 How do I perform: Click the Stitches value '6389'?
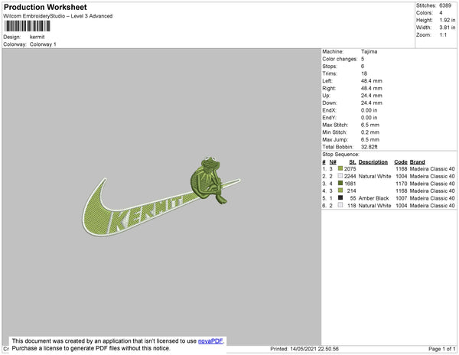pos(445,5)
